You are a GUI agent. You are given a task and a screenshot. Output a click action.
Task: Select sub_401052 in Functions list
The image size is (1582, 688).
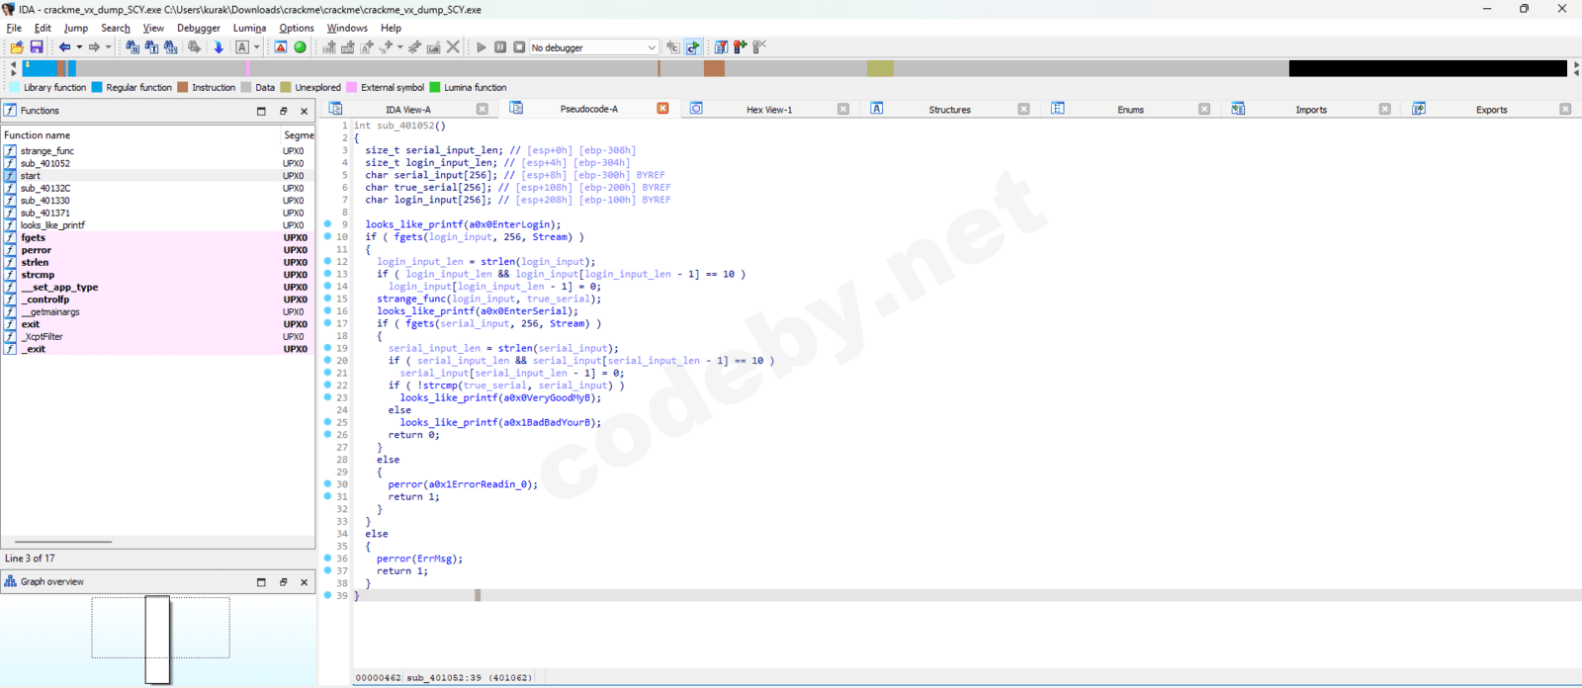click(158, 163)
